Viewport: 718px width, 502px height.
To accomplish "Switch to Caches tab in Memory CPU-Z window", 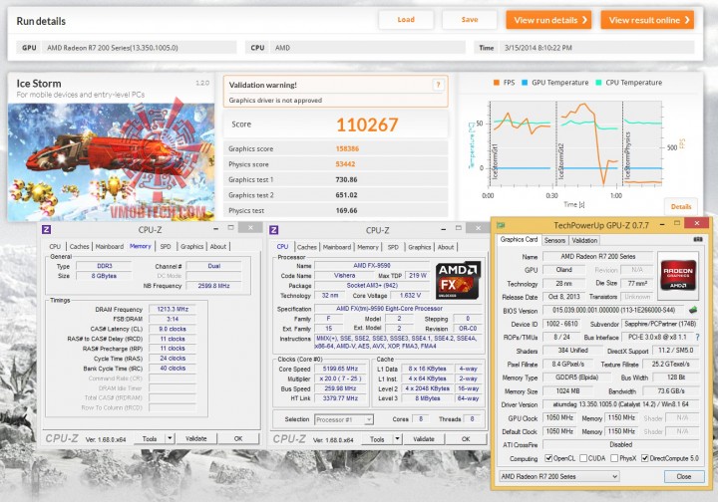I will coord(79,246).
